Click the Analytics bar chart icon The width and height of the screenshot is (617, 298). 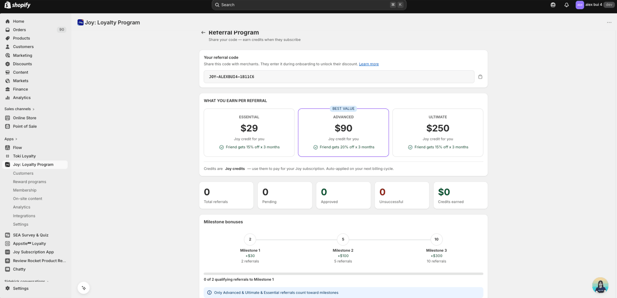(x=8, y=98)
